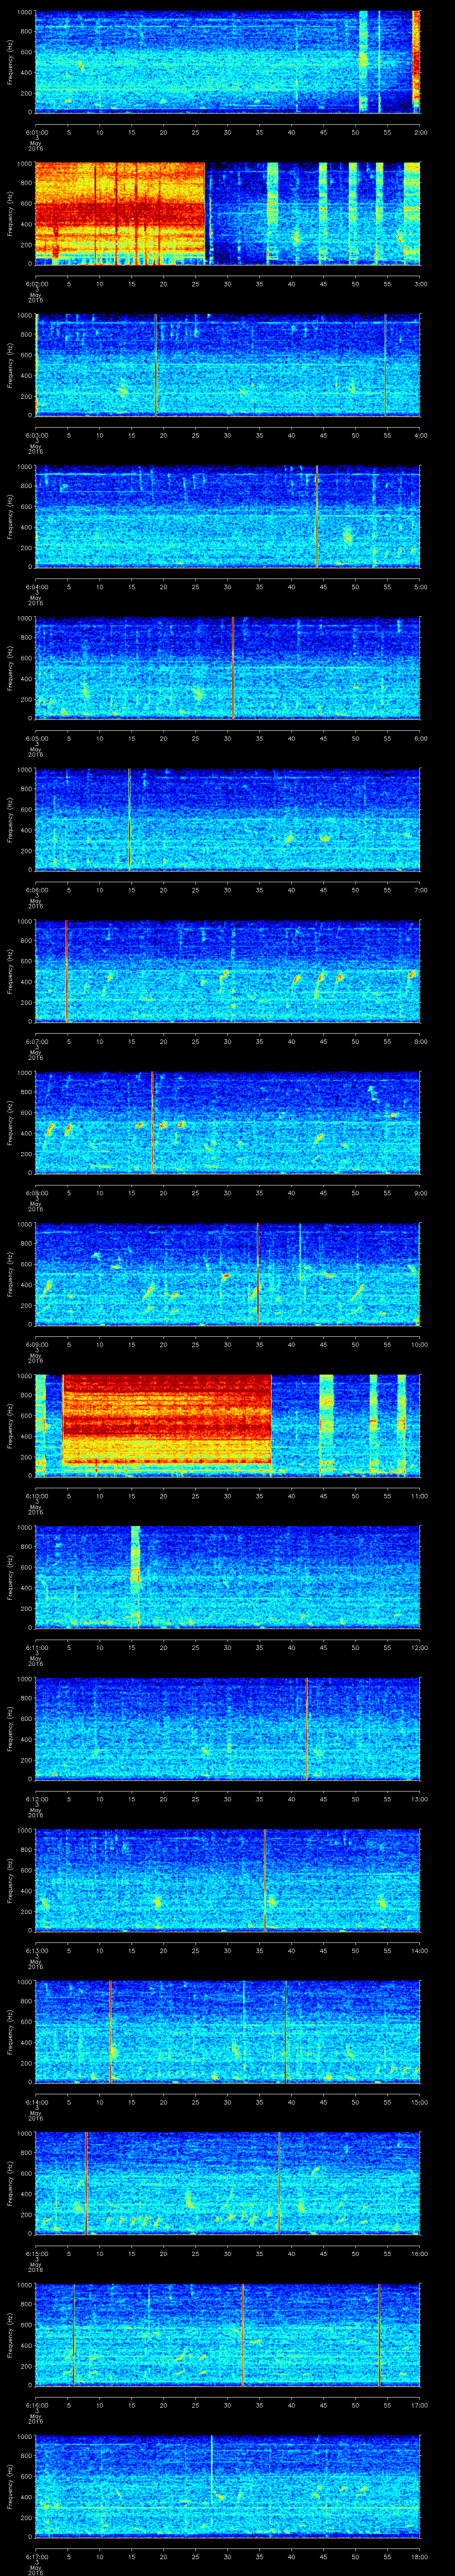The image size is (455, 2576).
Task: Focus the spectrogram panel starting at 6:15:00
Action: click(228, 2184)
